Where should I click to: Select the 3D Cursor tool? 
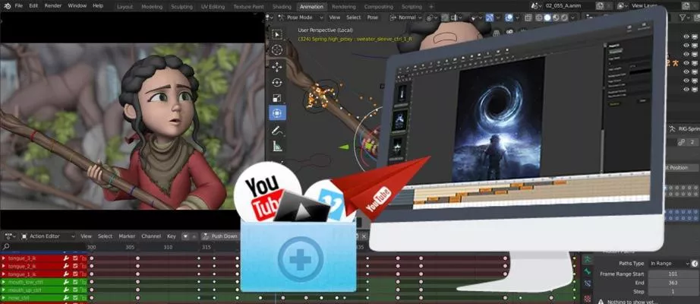point(277,50)
